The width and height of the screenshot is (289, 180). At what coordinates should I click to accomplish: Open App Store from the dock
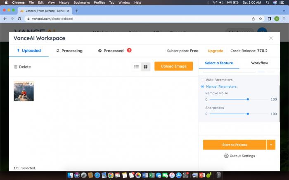179,175
